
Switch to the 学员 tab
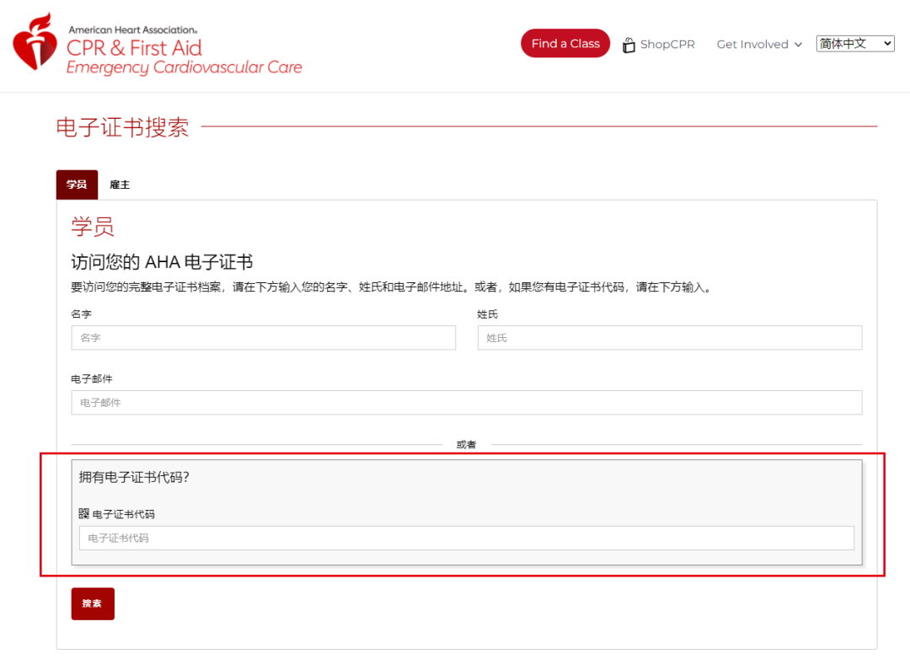click(77, 185)
